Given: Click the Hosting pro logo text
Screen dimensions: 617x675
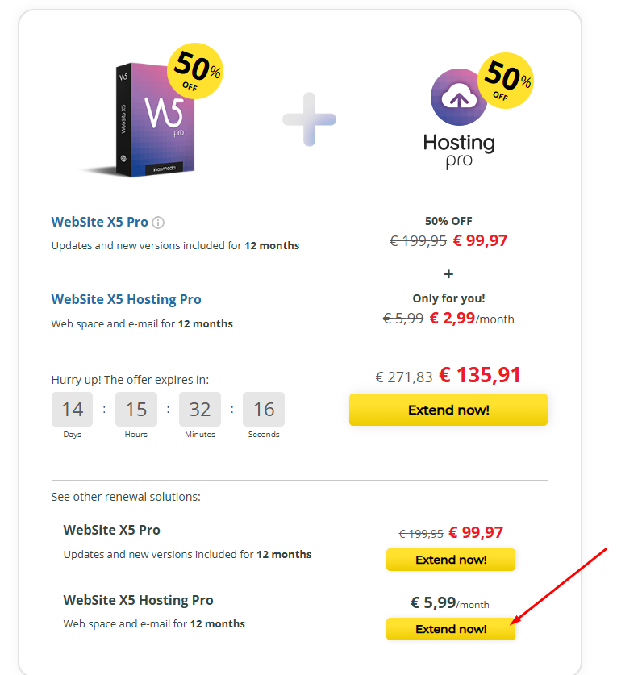Looking at the screenshot, I should click(459, 151).
